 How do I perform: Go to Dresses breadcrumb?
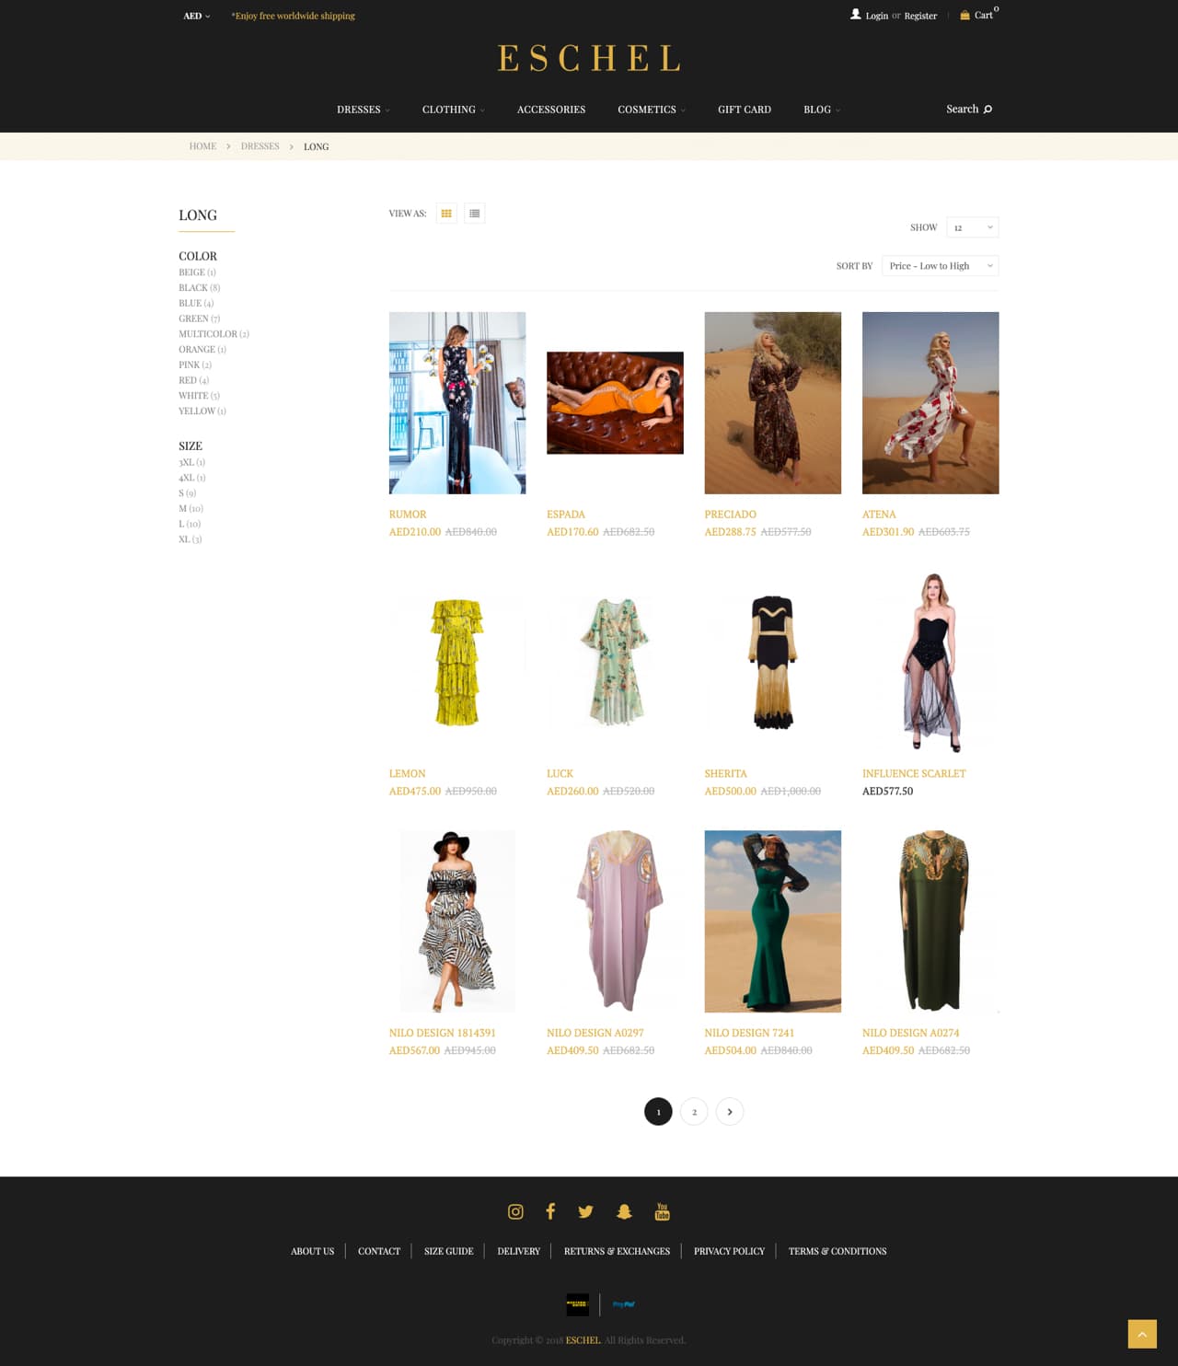click(x=260, y=146)
